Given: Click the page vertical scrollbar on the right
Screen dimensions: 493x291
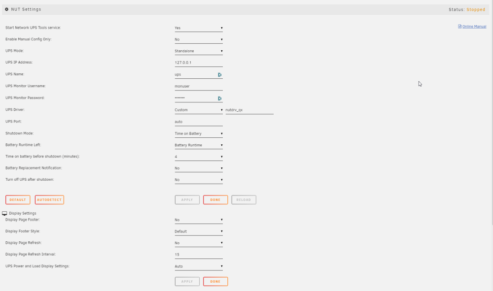Looking at the screenshot, I should 492,113.
